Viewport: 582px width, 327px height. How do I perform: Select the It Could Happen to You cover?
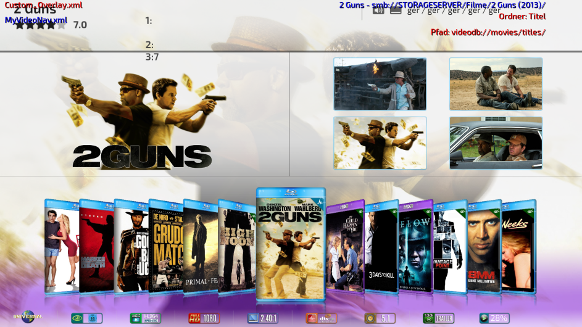point(345,247)
